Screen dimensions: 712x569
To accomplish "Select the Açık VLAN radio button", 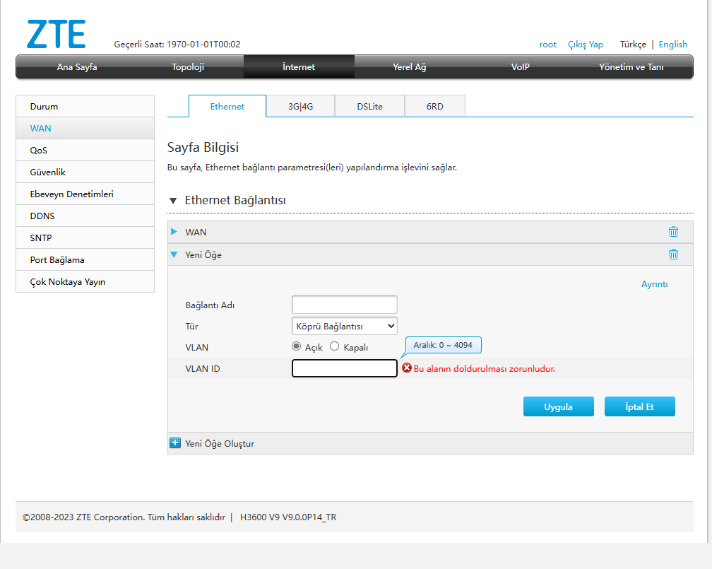I will pyautogui.click(x=297, y=346).
